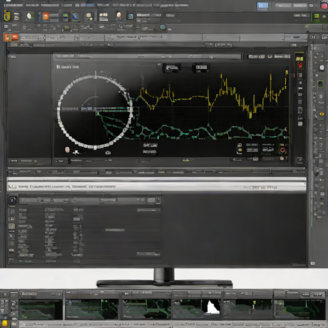328x328 pixels.
Task: Select the orange square icon in top toolbar
Action: coord(45,16)
